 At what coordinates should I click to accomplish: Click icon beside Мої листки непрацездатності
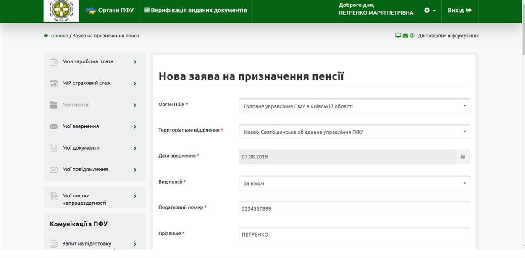click(53, 196)
